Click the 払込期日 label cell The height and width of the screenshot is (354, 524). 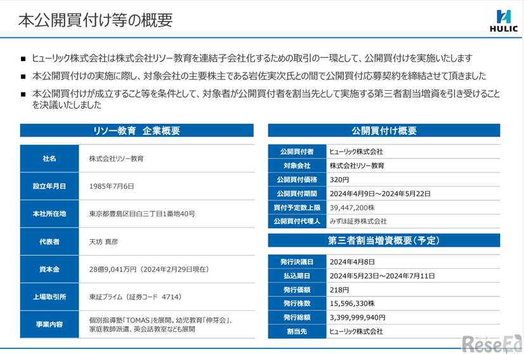click(297, 276)
